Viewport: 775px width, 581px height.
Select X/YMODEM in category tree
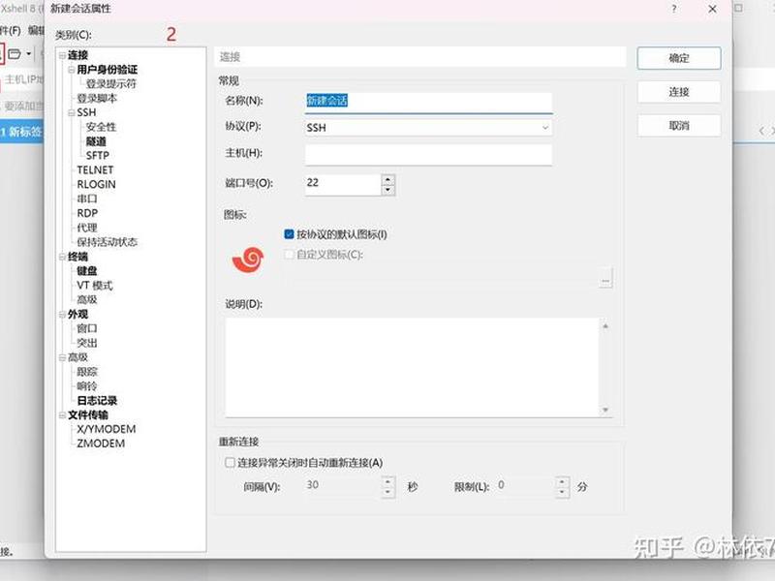(x=107, y=429)
